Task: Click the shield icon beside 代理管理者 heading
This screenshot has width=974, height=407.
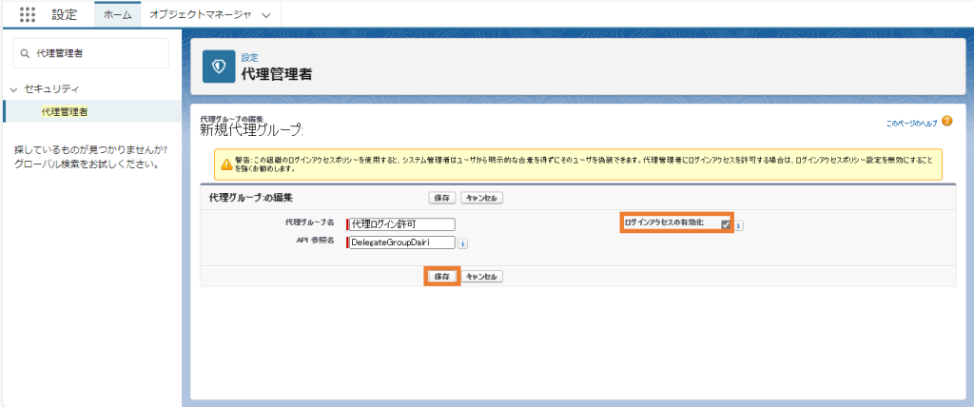Action: (x=219, y=67)
